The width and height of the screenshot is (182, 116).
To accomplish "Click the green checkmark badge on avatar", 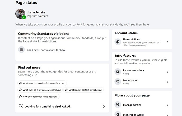I will pos(24,17).
